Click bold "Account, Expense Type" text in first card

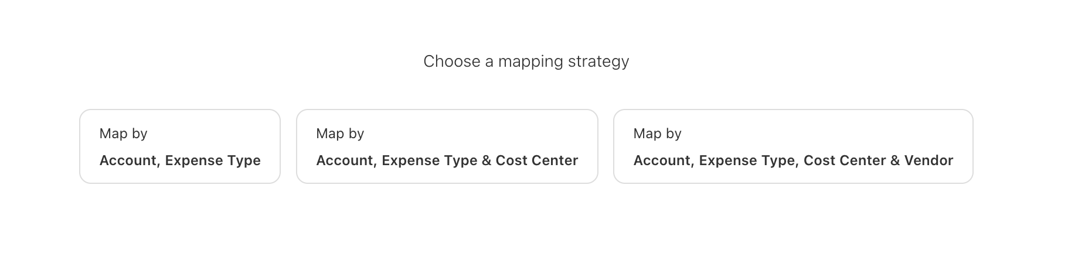pos(180,160)
